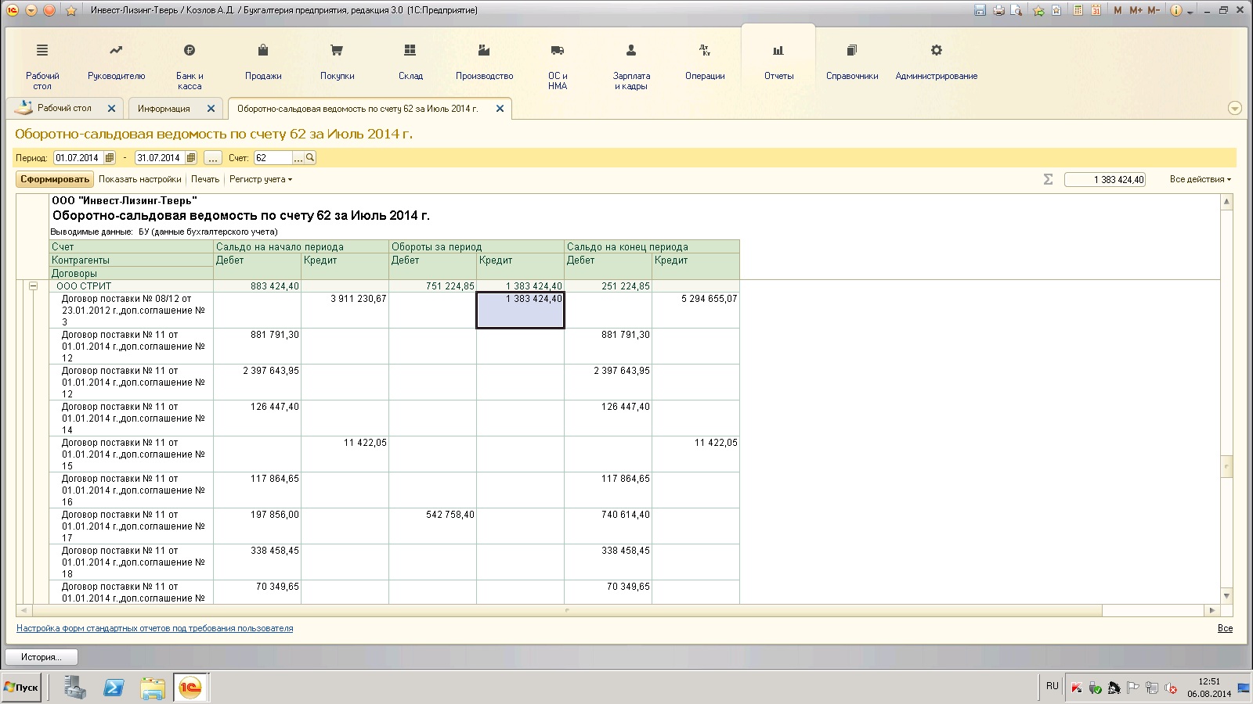Click the print preview icon in title bar
Image resolution: width=1253 pixels, height=704 pixels.
tap(1016, 10)
